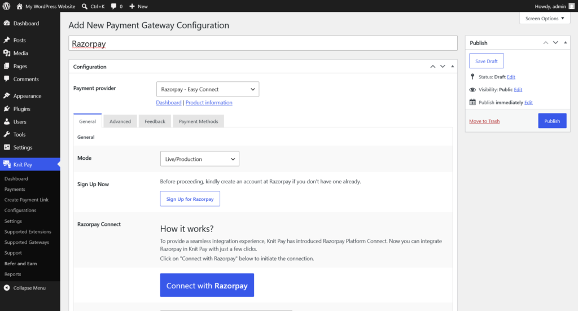Open Refer and Earn submenu item
Image resolution: width=578 pixels, height=311 pixels.
tap(21, 264)
